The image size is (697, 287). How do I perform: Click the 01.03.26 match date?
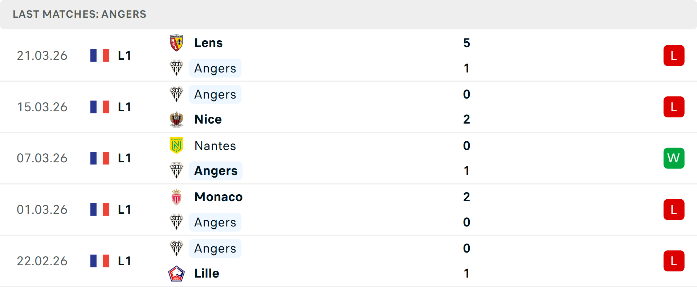(x=42, y=209)
